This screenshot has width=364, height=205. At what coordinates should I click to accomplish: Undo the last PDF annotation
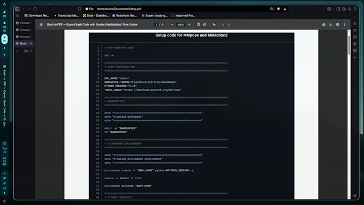223,25
